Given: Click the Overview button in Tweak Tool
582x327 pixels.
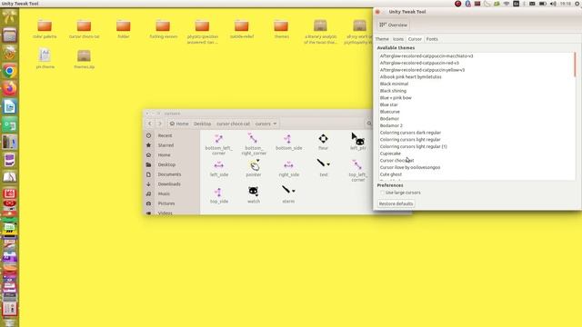Looking at the screenshot, I should pyautogui.click(x=393, y=25).
